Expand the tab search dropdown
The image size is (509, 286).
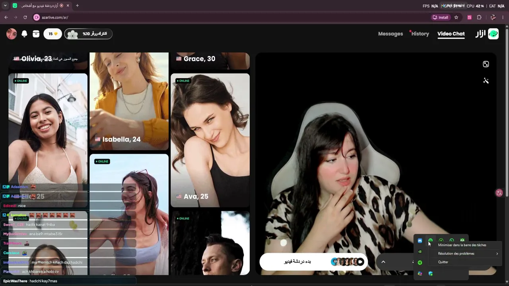point(5,6)
